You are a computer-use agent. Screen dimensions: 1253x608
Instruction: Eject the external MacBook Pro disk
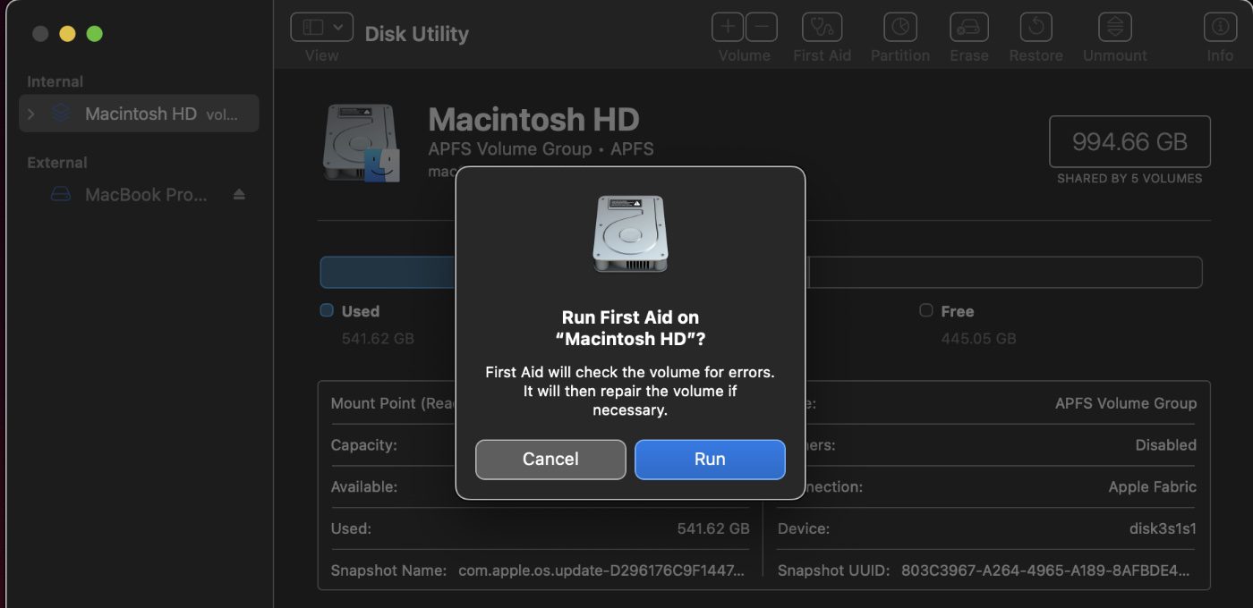click(239, 194)
